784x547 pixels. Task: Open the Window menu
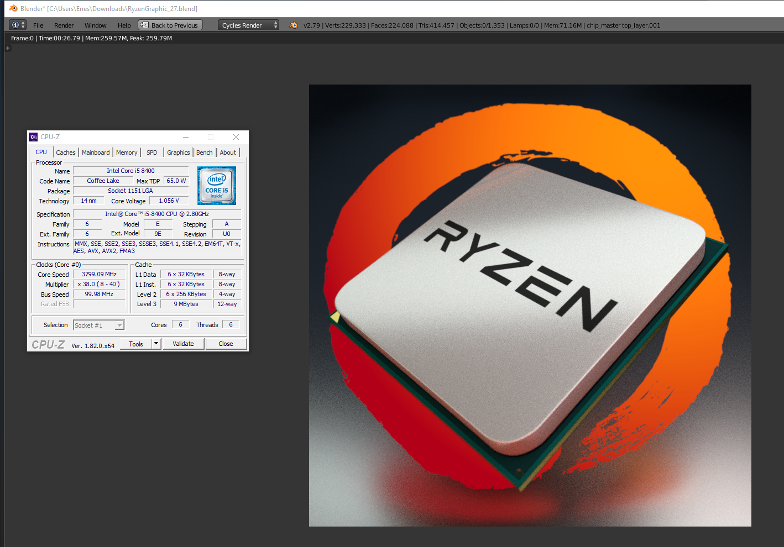point(95,25)
